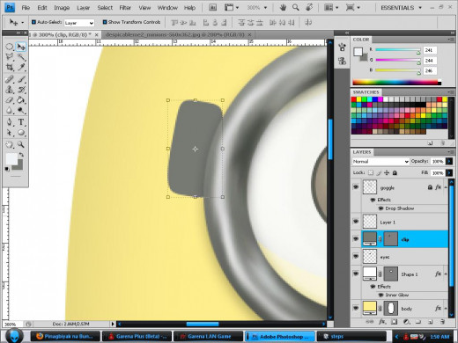Select the Hand tool in the toolbox
458x343 pixels.
(10, 144)
